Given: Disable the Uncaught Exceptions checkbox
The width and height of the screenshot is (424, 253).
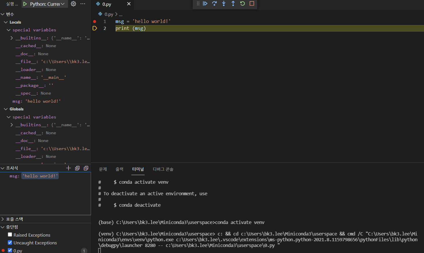Looking at the screenshot, I should 10,243.
